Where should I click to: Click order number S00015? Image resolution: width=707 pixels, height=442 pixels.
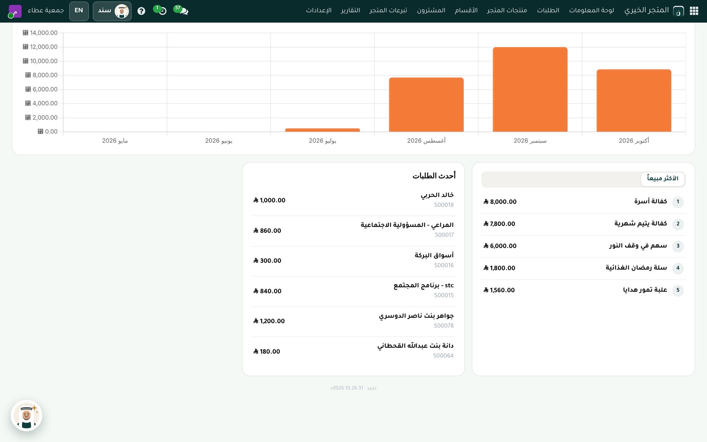pos(444,295)
